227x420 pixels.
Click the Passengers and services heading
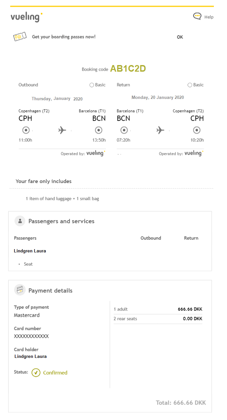point(62,221)
